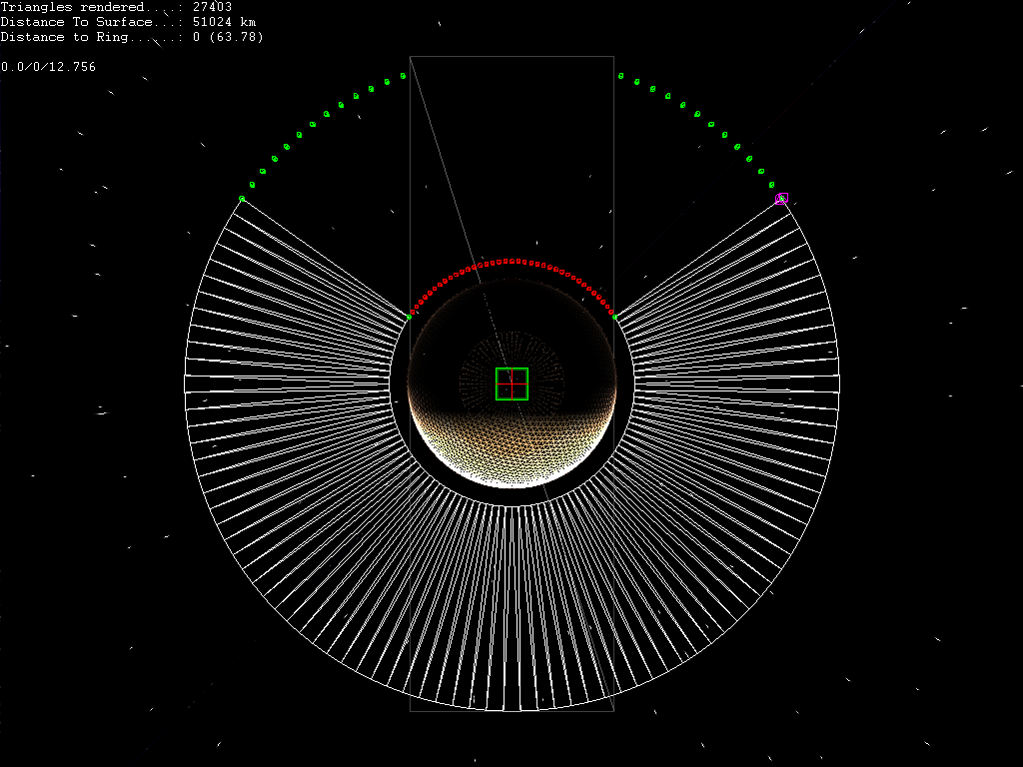Select top green dot of left dotted arc

point(403,75)
